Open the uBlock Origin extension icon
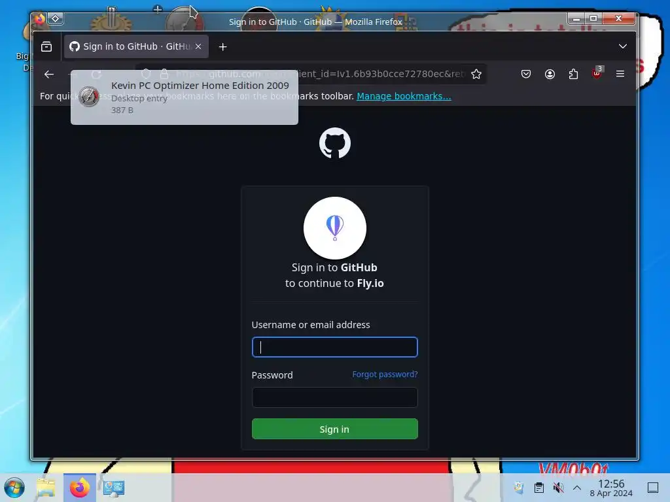670x502 pixels. tap(597, 73)
